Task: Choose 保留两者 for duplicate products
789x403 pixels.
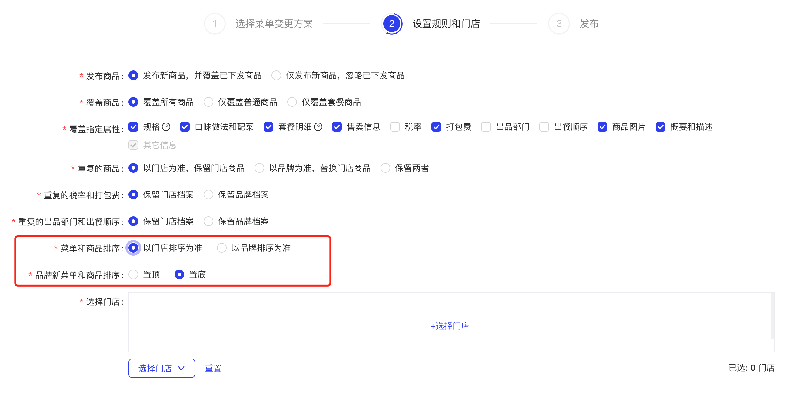Action: coord(385,168)
